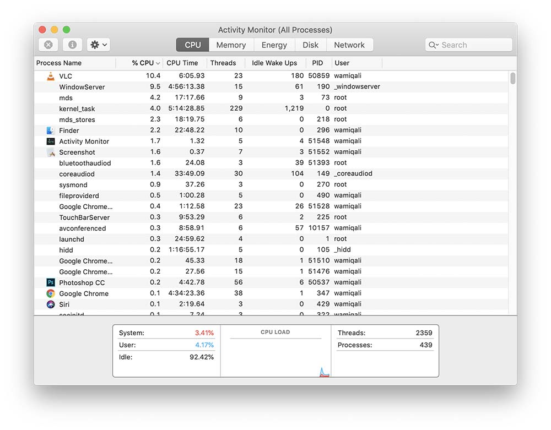Image resolution: width=551 pixels, height=430 pixels.
Task: Click the Photoshop CC process name
Action: (82, 282)
